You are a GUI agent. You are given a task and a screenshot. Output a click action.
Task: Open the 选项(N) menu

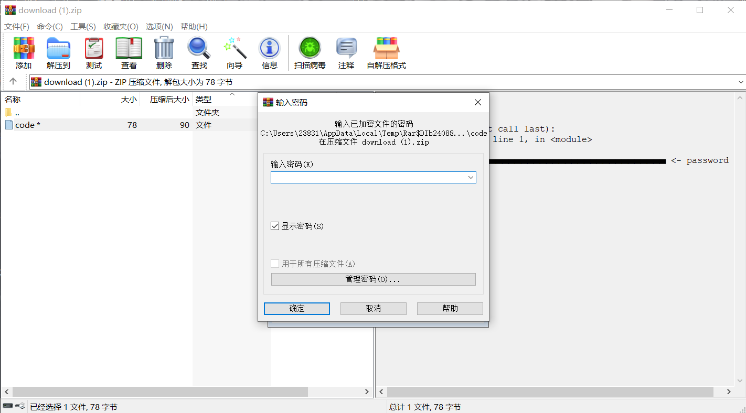pyautogui.click(x=159, y=26)
